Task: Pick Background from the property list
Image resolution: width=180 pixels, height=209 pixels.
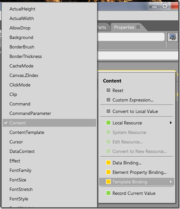Action: (x=21, y=38)
